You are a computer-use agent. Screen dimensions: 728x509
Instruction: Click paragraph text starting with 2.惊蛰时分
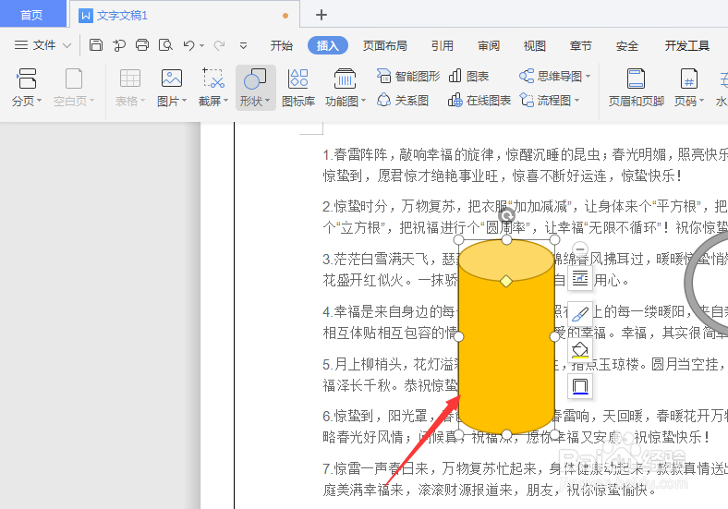(525, 216)
